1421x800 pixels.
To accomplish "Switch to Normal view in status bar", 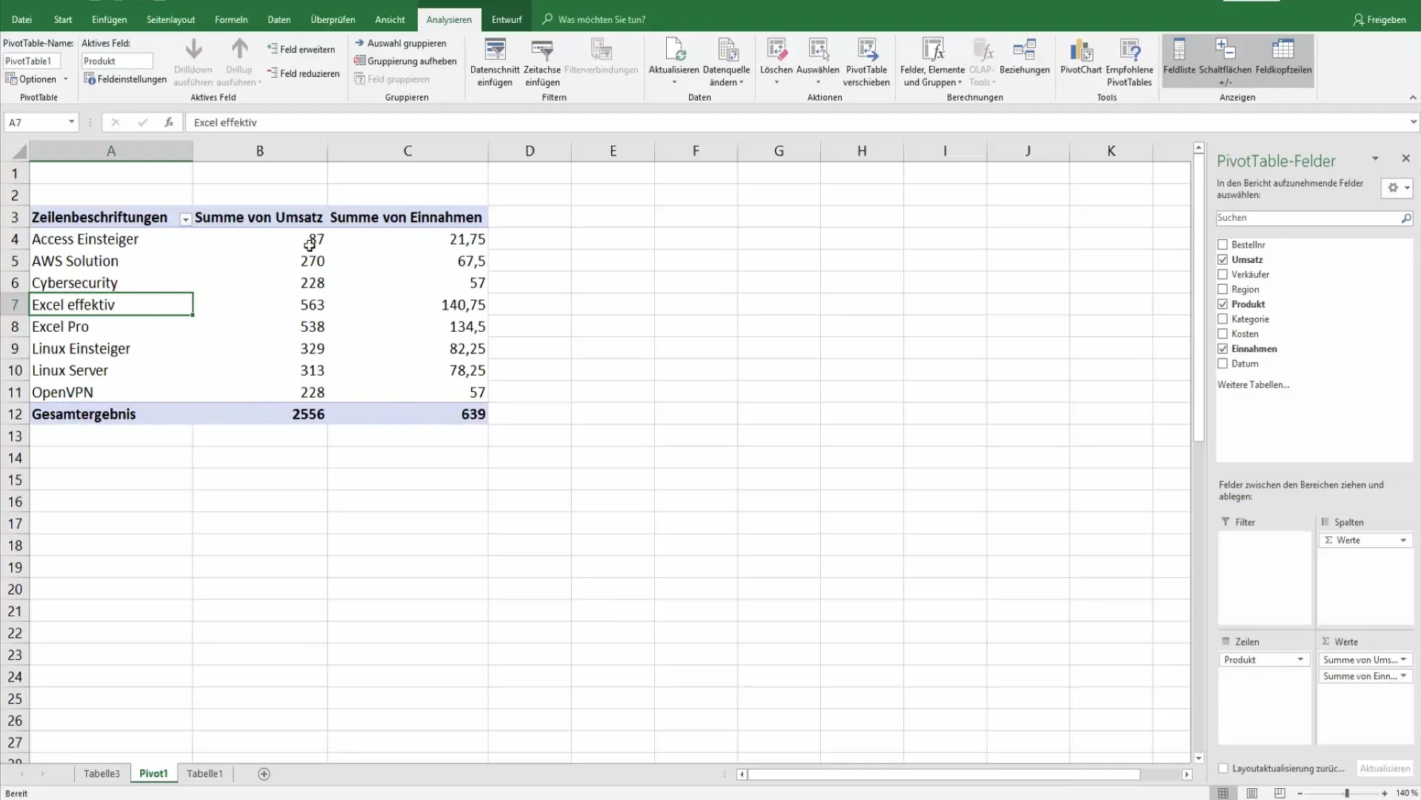I will (x=1223, y=793).
